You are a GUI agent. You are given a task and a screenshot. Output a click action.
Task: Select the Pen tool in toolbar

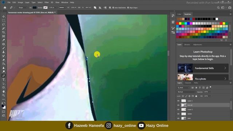coord(4,76)
